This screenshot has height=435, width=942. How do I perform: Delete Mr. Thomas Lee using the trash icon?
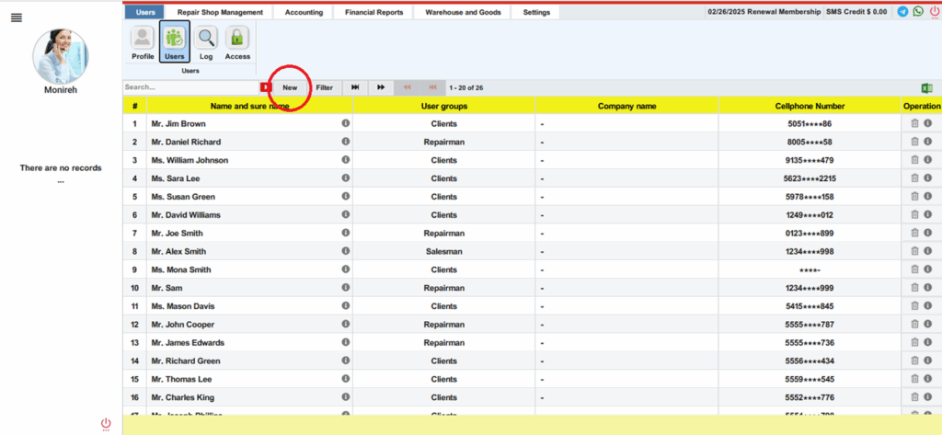[915, 379]
